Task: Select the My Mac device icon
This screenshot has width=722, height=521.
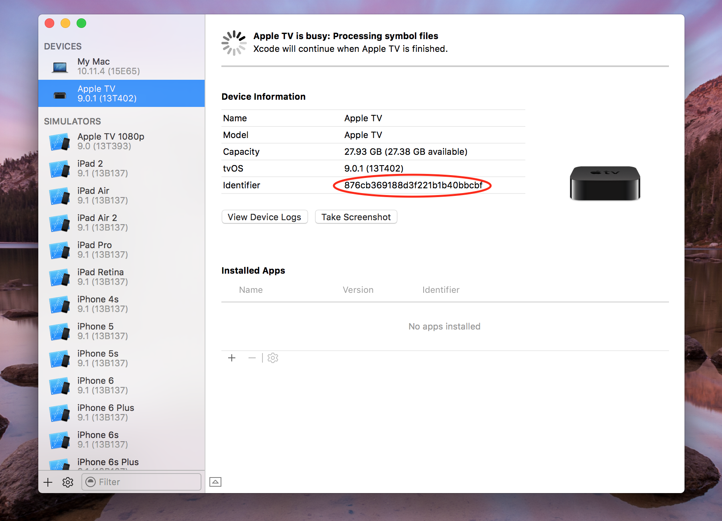Action: click(60, 67)
